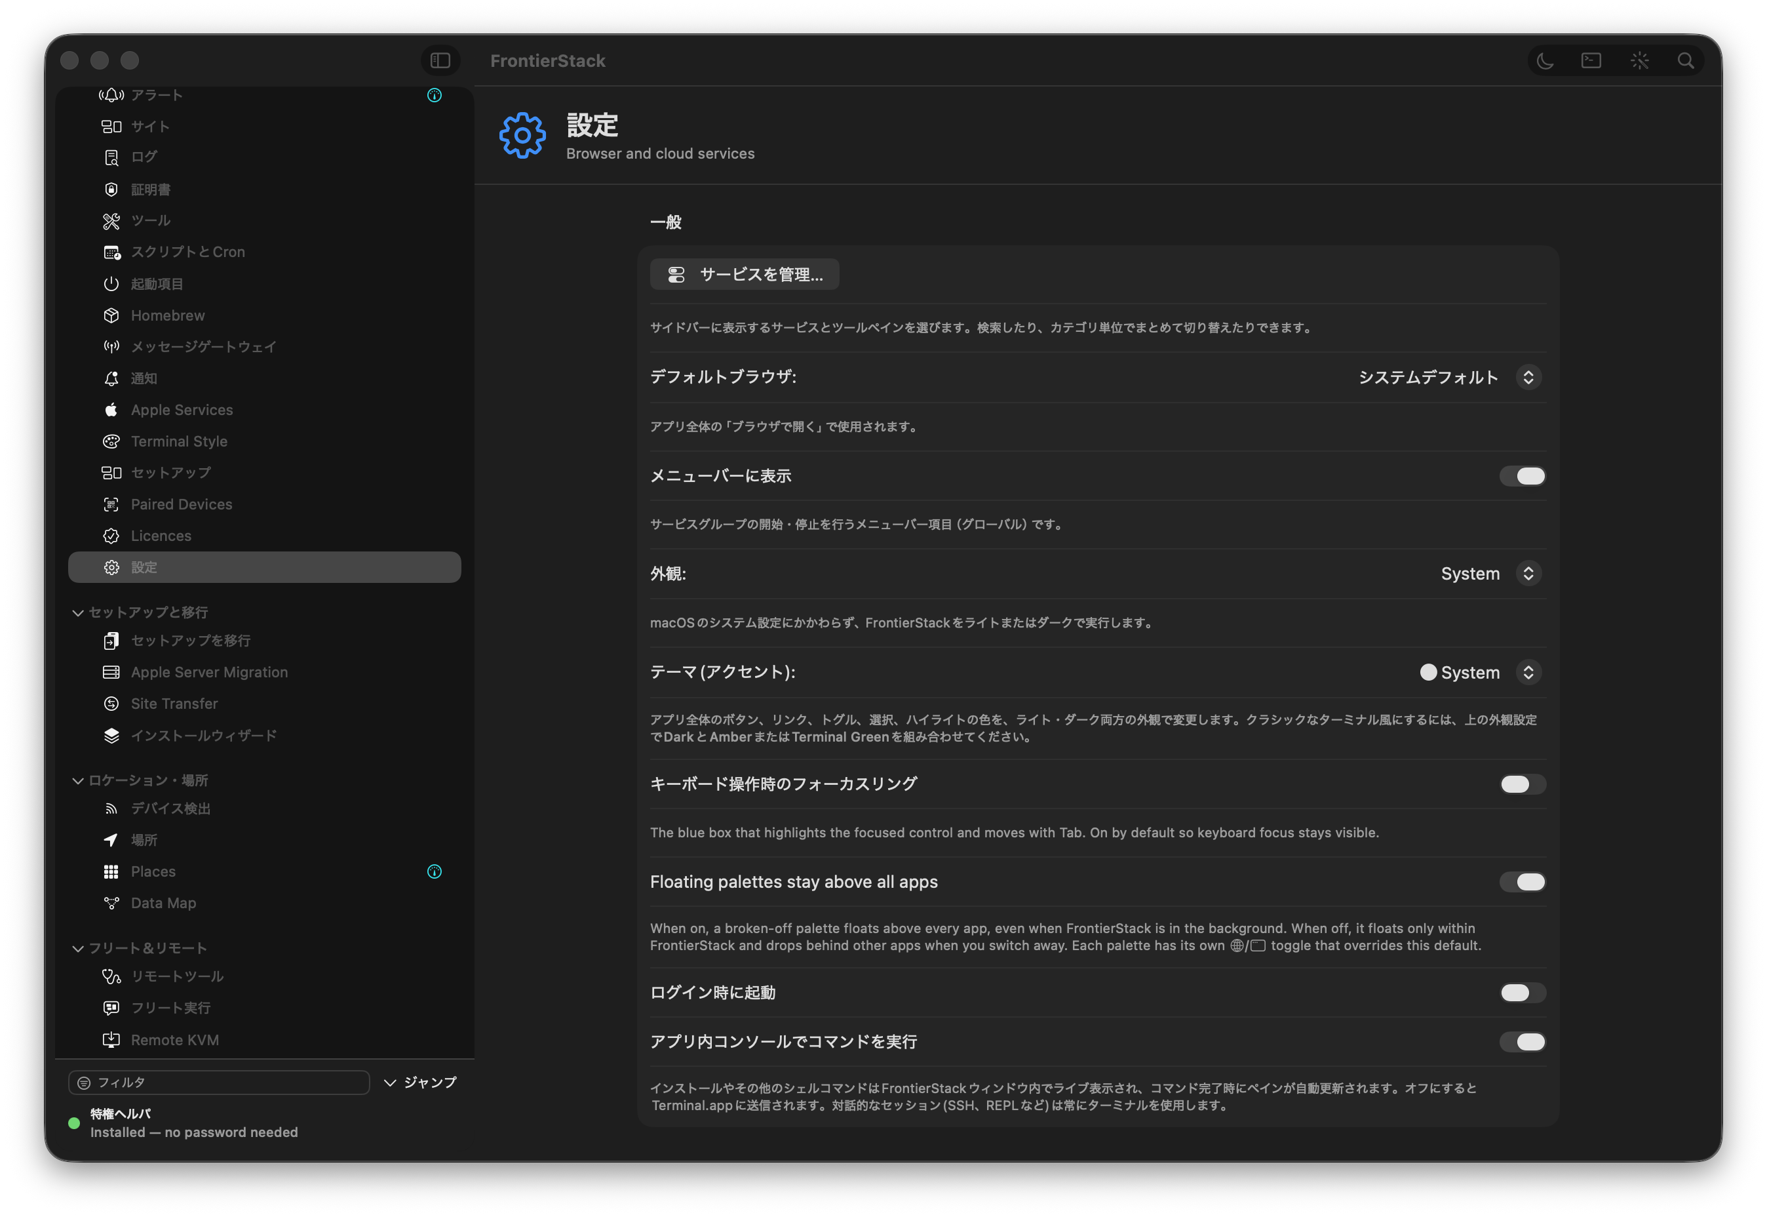Toggle the sidebar visibility button
Image resolution: width=1767 pixels, height=1217 pixels.
coord(440,60)
